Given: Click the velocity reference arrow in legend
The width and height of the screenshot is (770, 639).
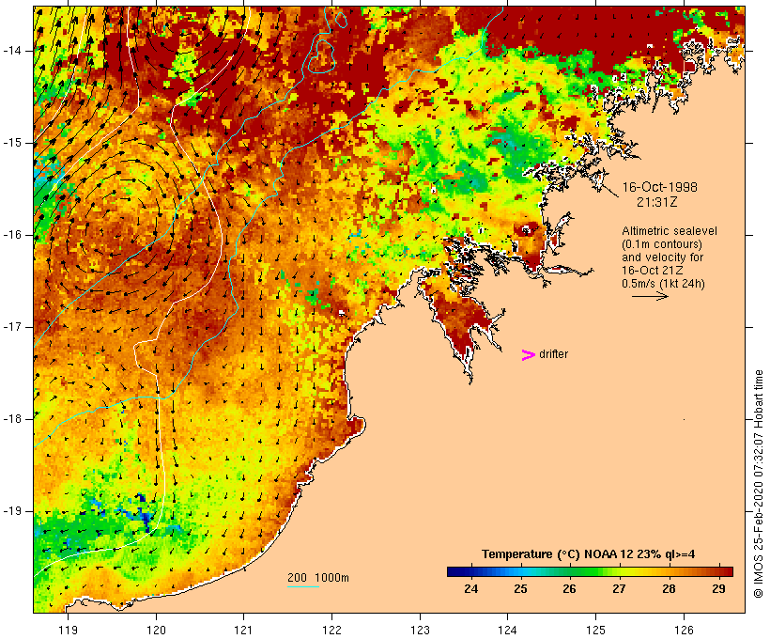Looking at the screenshot, I should pos(650,296).
